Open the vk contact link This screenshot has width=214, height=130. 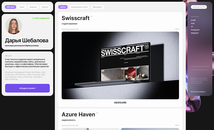[x=192, y=27]
